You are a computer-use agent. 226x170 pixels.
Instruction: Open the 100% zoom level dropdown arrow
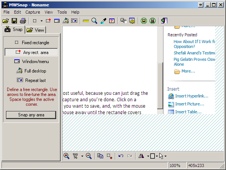82,156
